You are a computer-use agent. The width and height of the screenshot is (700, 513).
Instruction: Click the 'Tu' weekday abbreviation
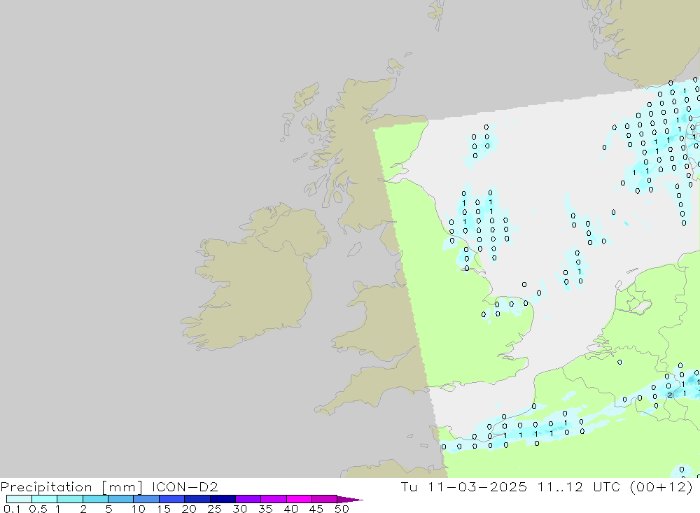tap(409, 486)
